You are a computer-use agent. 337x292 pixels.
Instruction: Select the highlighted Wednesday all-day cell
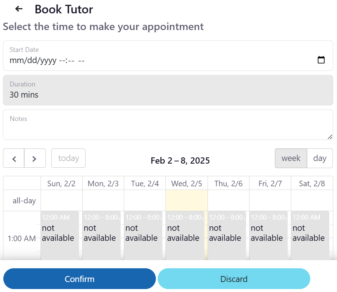(187, 200)
